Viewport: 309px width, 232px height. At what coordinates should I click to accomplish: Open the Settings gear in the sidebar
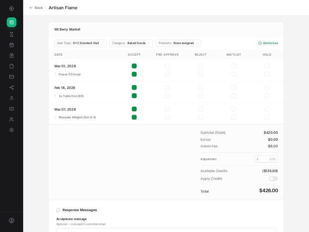12,130
